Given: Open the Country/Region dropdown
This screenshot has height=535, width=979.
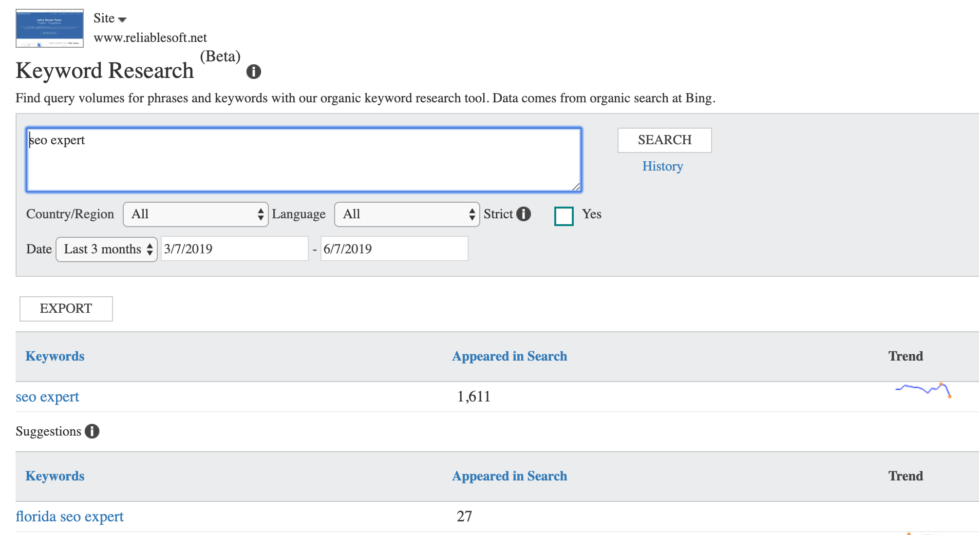Looking at the screenshot, I should click(195, 214).
